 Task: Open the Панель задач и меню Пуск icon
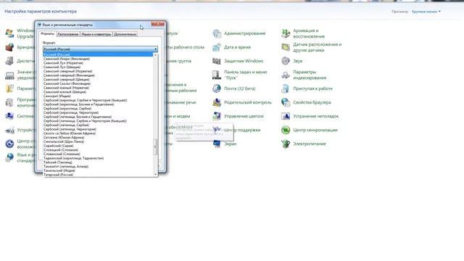pyautogui.click(x=217, y=75)
